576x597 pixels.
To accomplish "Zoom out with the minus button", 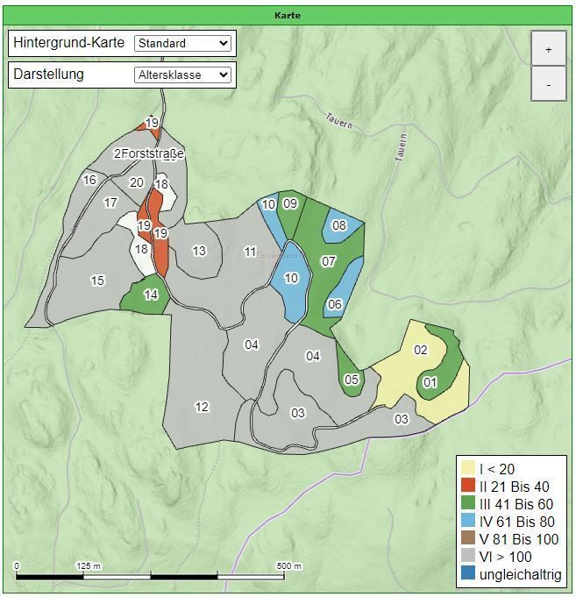I will click(548, 85).
